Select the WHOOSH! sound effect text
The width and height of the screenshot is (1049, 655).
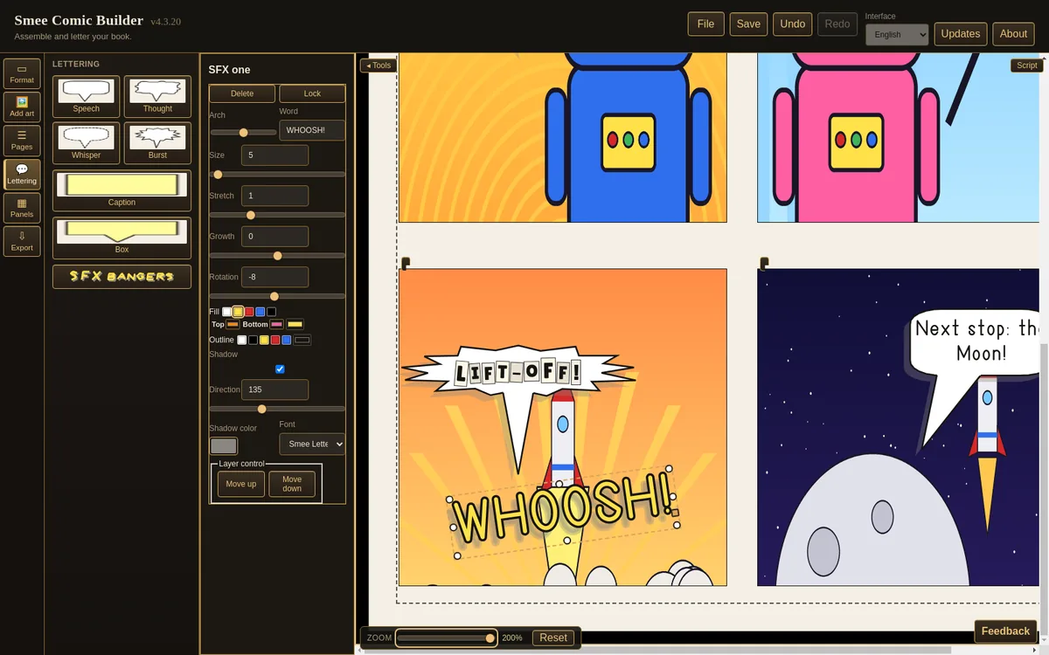point(564,511)
